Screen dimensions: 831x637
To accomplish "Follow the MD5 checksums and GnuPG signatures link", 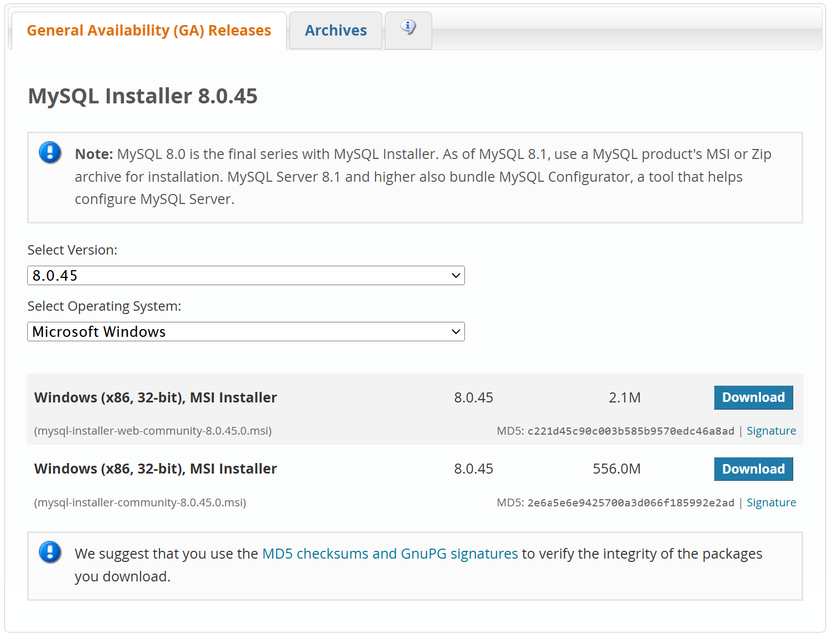I will point(389,554).
